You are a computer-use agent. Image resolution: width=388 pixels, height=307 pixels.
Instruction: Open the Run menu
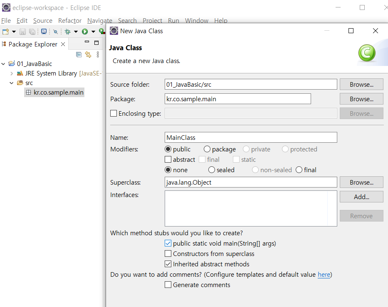pos(173,20)
